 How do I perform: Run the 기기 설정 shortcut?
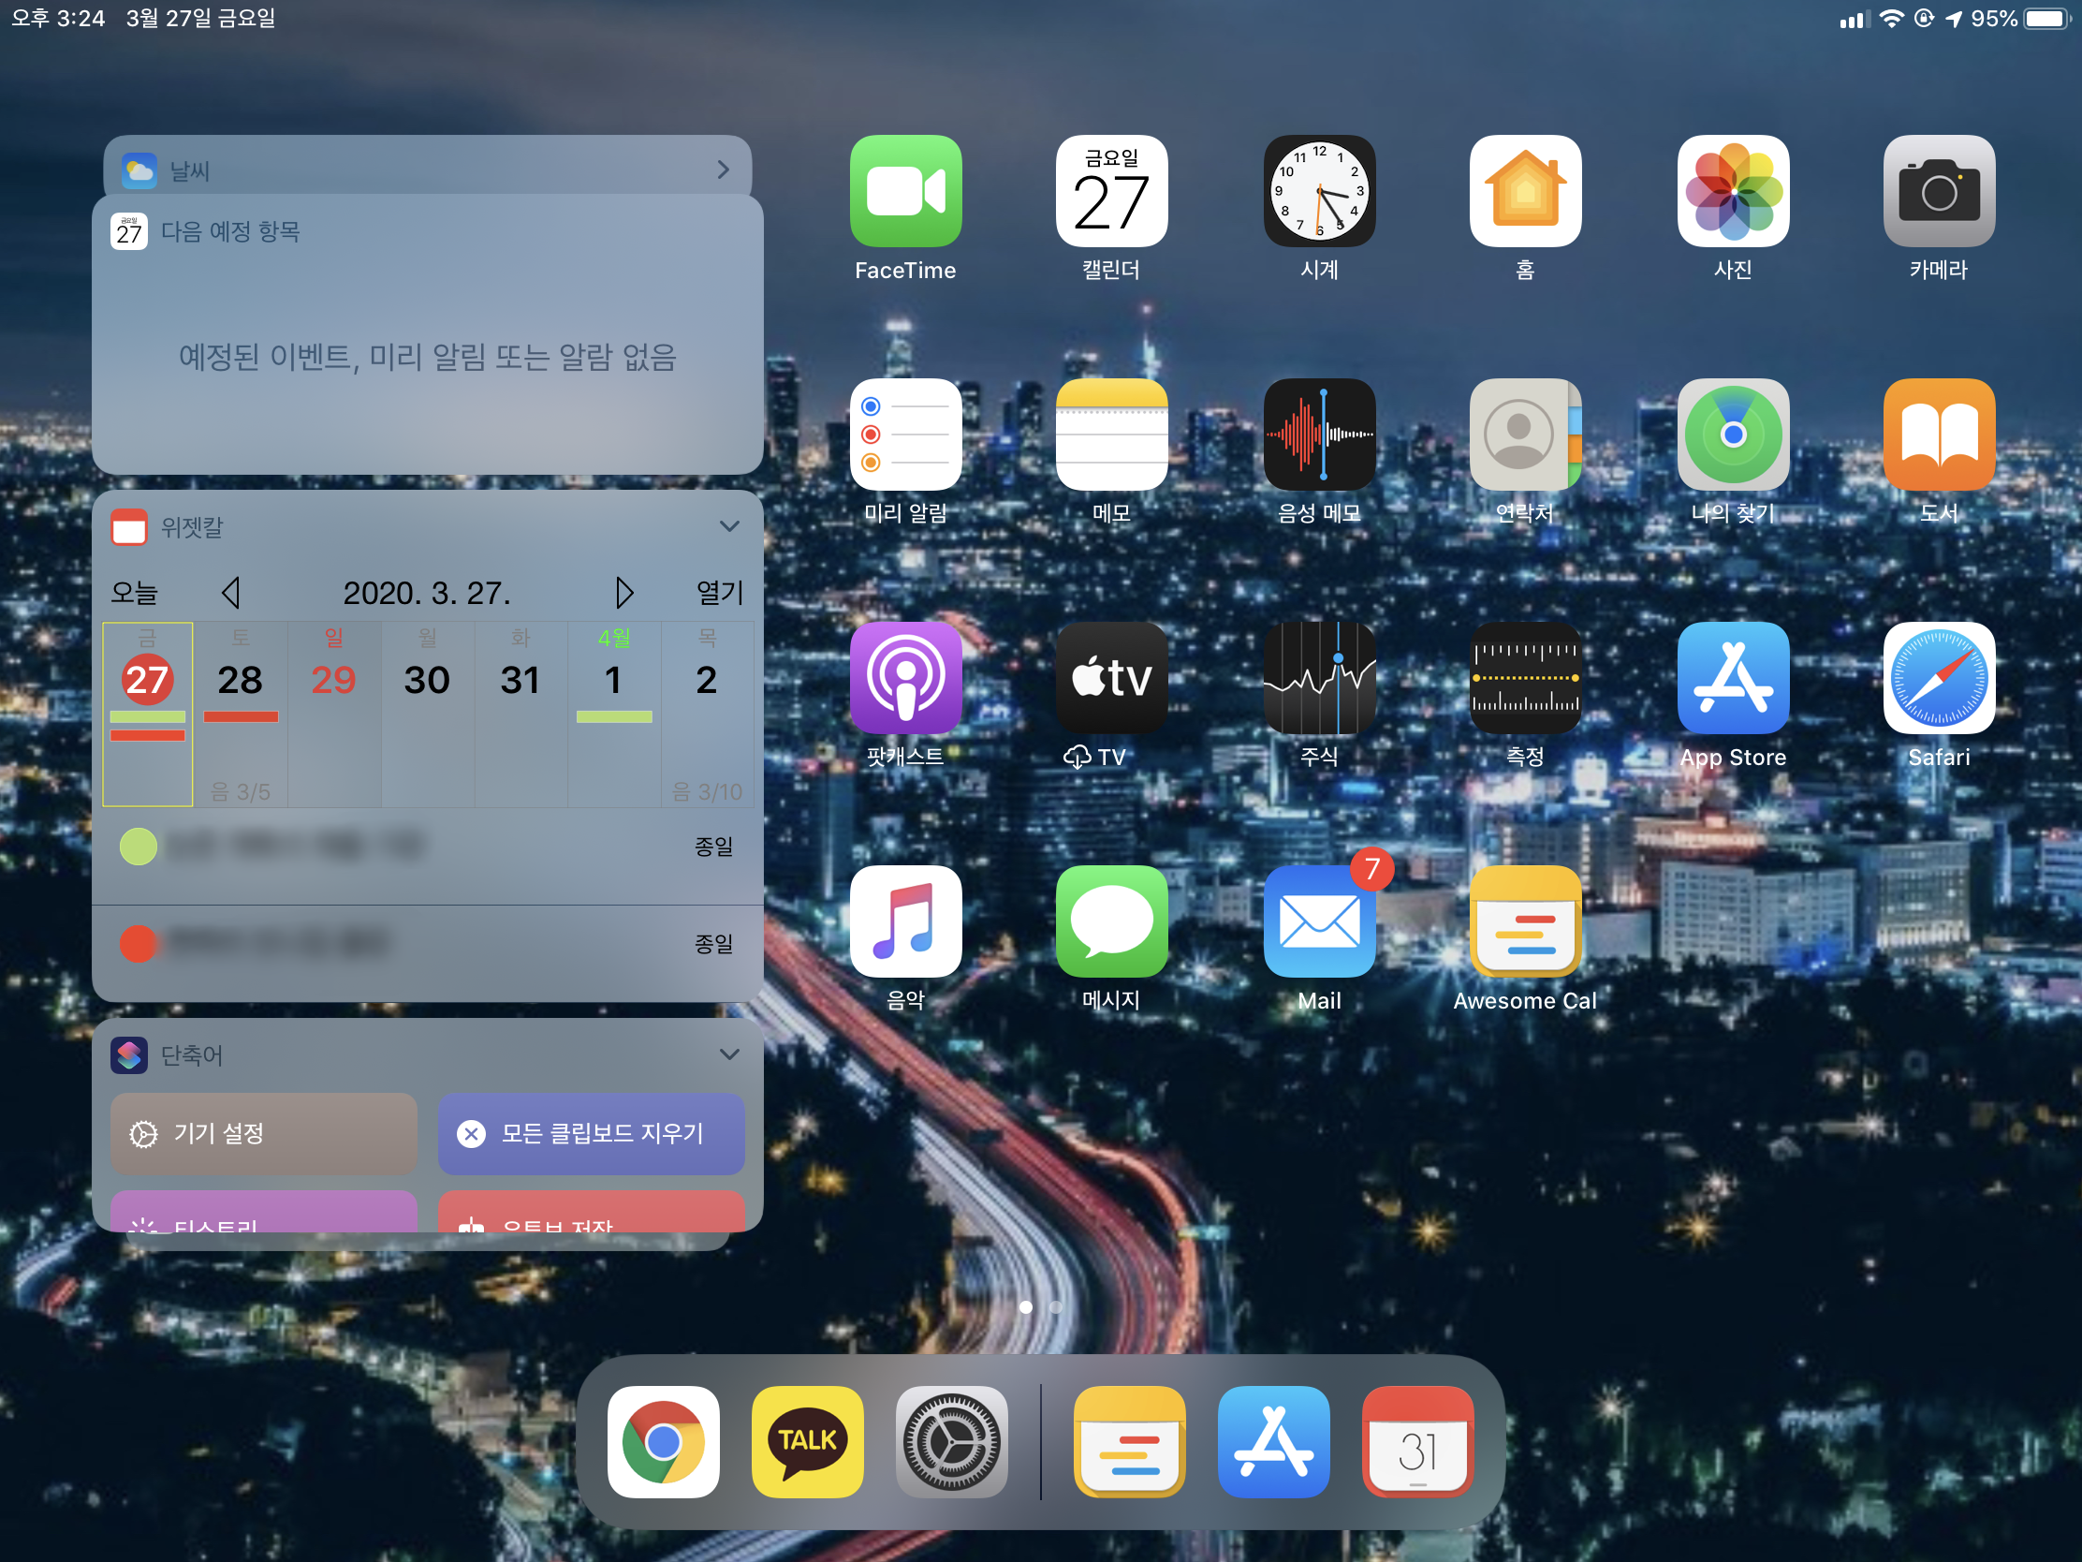263,1133
